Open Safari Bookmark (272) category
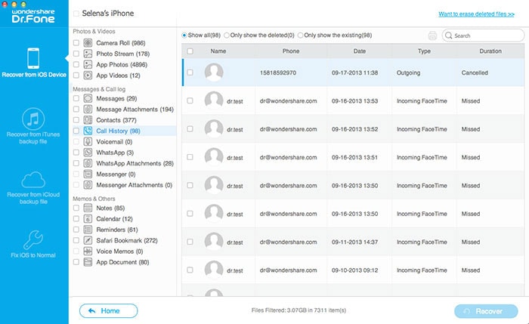Image resolution: width=529 pixels, height=324 pixels. pos(127,240)
